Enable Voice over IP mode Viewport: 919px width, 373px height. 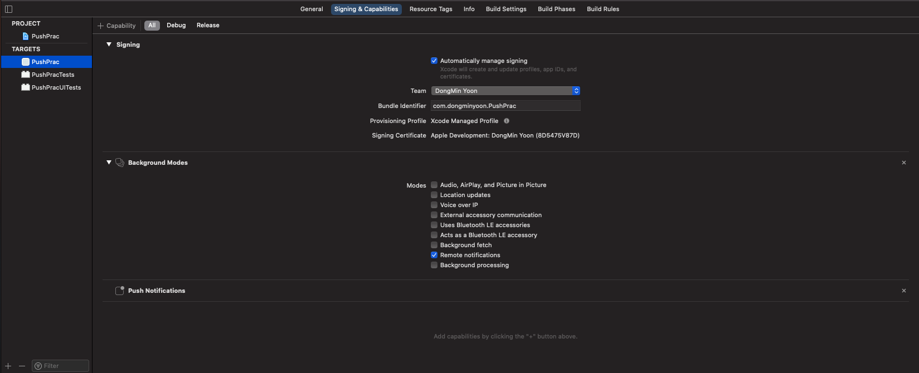point(434,205)
